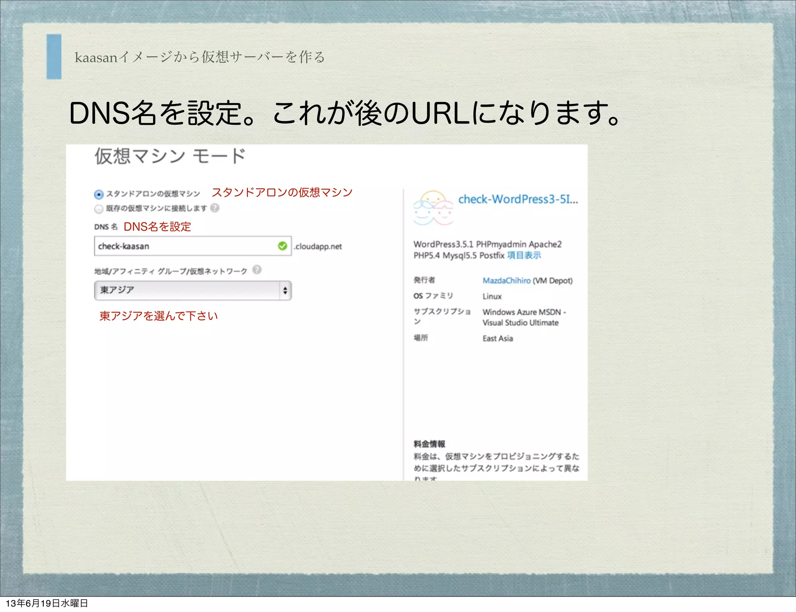Viewport: 796px width, 612px height.
Task: Open the MazdaChihiro publisher link
Action: click(x=506, y=280)
